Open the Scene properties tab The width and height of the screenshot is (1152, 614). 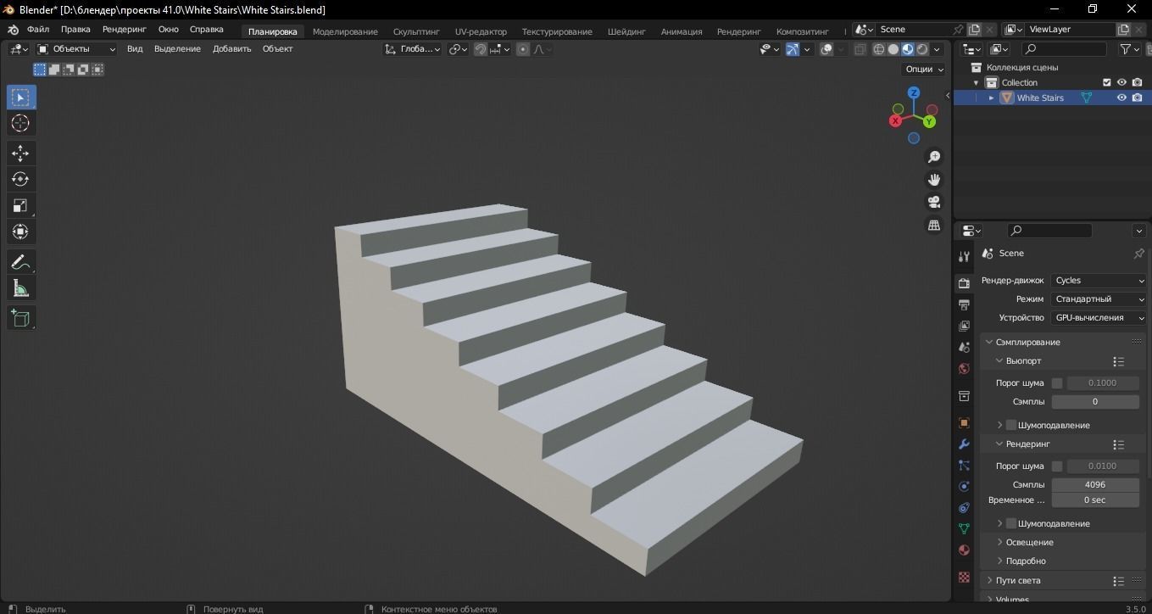pyautogui.click(x=964, y=347)
